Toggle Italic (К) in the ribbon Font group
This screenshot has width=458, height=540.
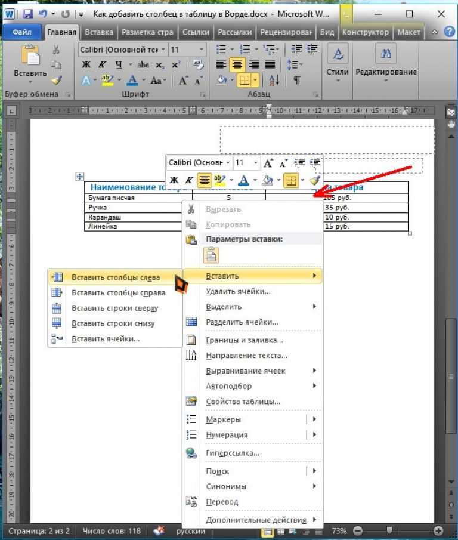tap(102, 64)
